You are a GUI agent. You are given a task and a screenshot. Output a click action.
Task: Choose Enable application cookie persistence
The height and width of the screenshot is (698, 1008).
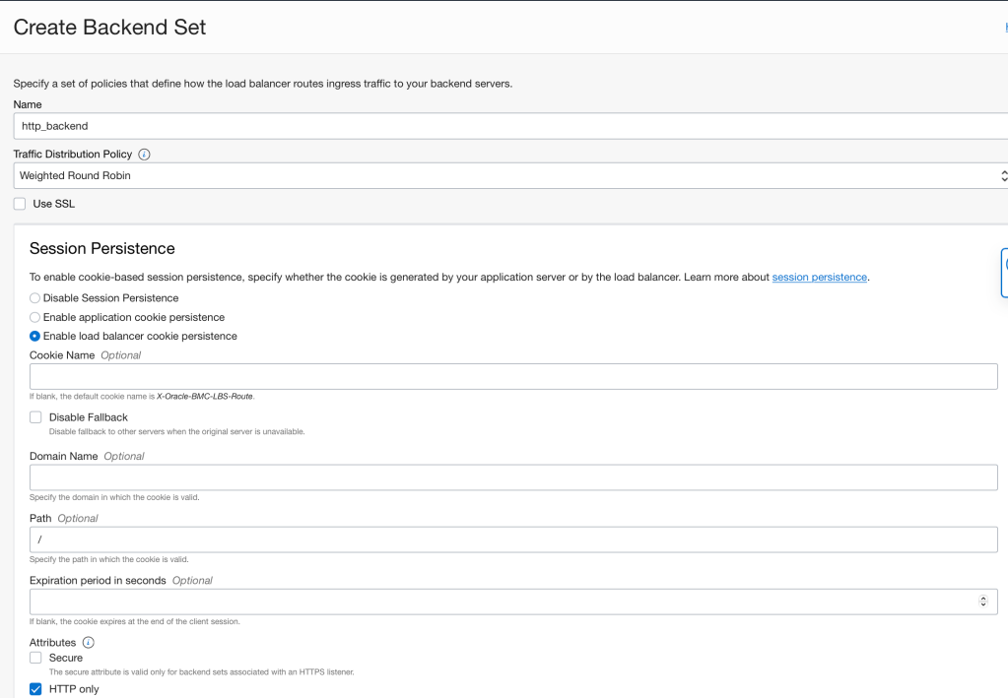[35, 317]
